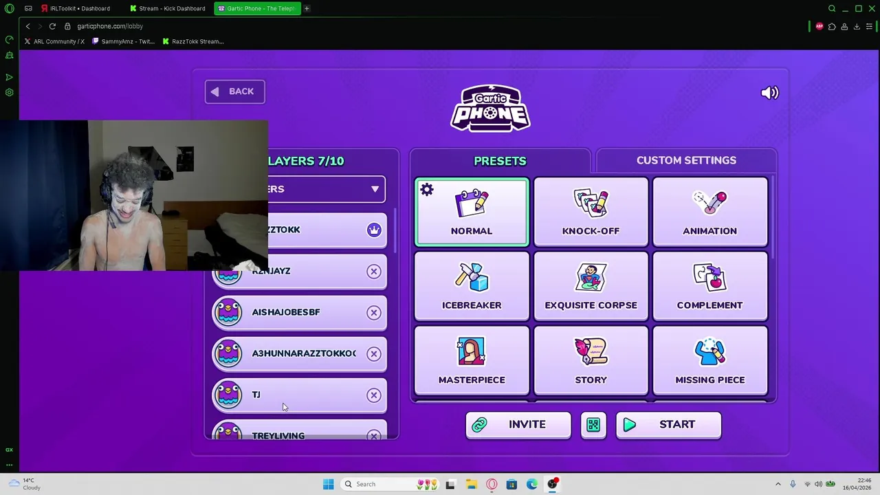The height and width of the screenshot is (495, 880).
Task: Pick the Masterpiece preset
Action: coord(472,361)
